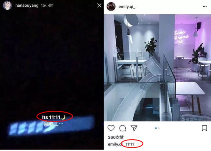Tap the 'Its 11:11' story text
This screenshot has width=211, height=151.
(54, 117)
